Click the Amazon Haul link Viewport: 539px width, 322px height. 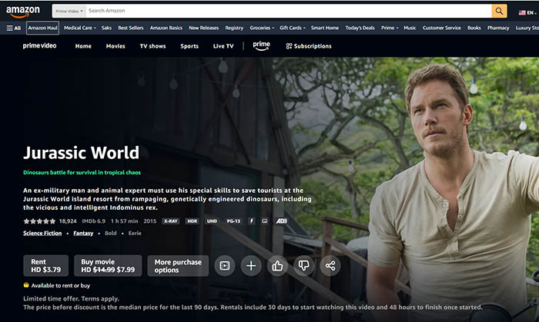[42, 28]
